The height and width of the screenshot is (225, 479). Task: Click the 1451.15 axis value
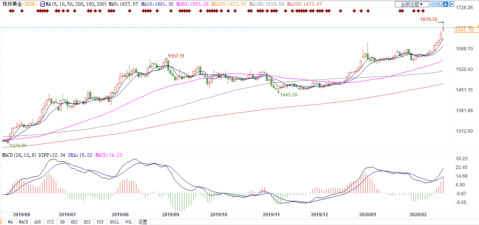tap(464, 90)
